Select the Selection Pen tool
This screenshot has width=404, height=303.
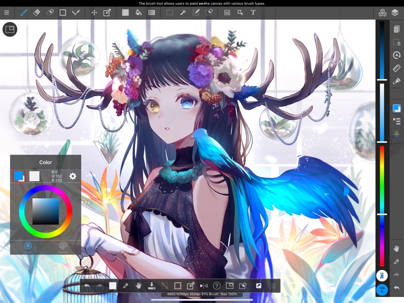196,12
